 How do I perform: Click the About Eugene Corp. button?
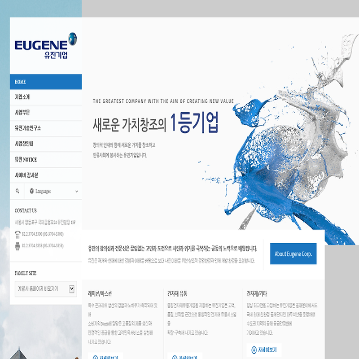tap(293, 254)
